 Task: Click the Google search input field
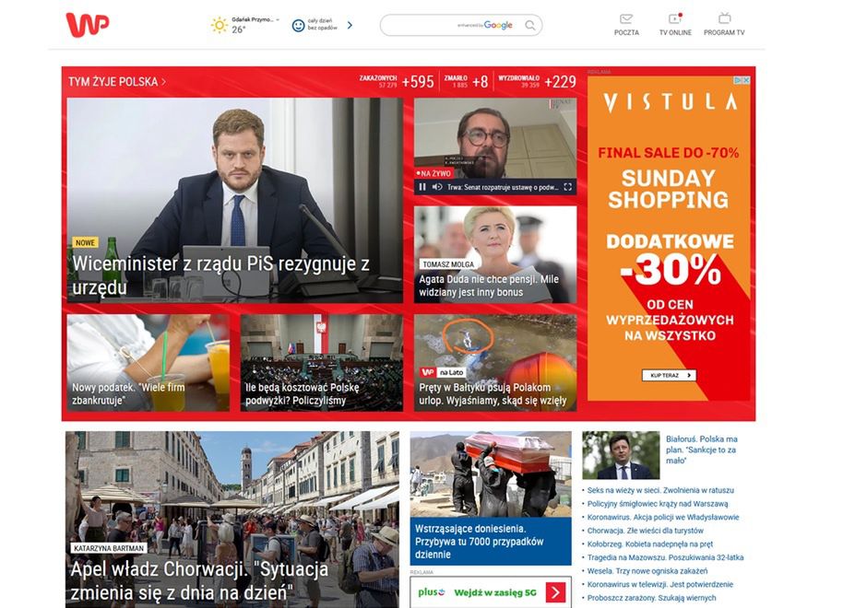coord(453,25)
